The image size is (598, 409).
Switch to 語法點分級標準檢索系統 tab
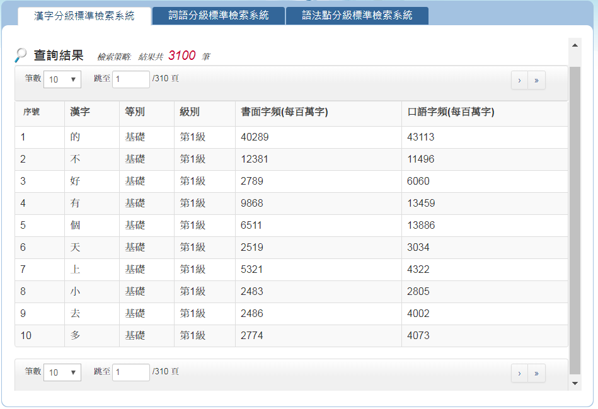(x=357, y=16)
